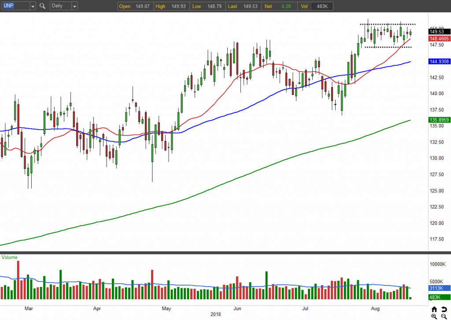This screenshot has width=451, height=320.
Task: Click the Jun label on date axis
Action: coord(237,309)
